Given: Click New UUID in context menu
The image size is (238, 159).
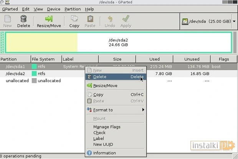Looking at the screenshot, I should (103, 144).
